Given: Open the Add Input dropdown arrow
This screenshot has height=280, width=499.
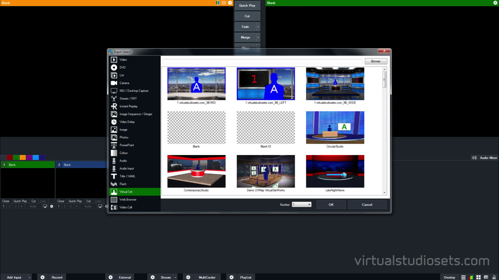Looking at the screenshot, I should 30,277.
